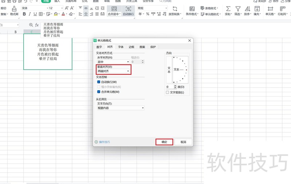Viewport: 291px width, 184px height.
Task: Apply underline using the U icon
Action: pos(35,14)
